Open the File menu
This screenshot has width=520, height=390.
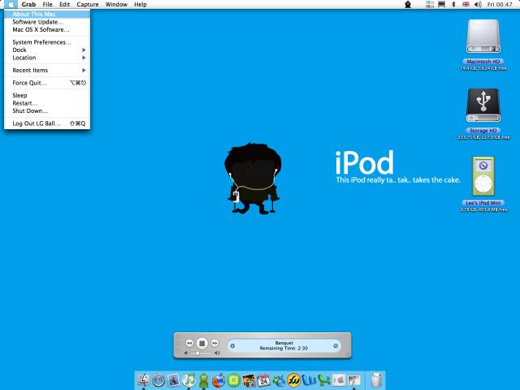(x=47, y=4)
